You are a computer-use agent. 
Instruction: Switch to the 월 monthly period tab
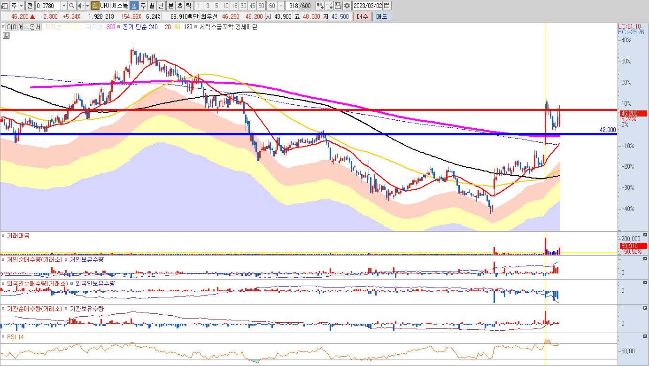click(152, 6)
